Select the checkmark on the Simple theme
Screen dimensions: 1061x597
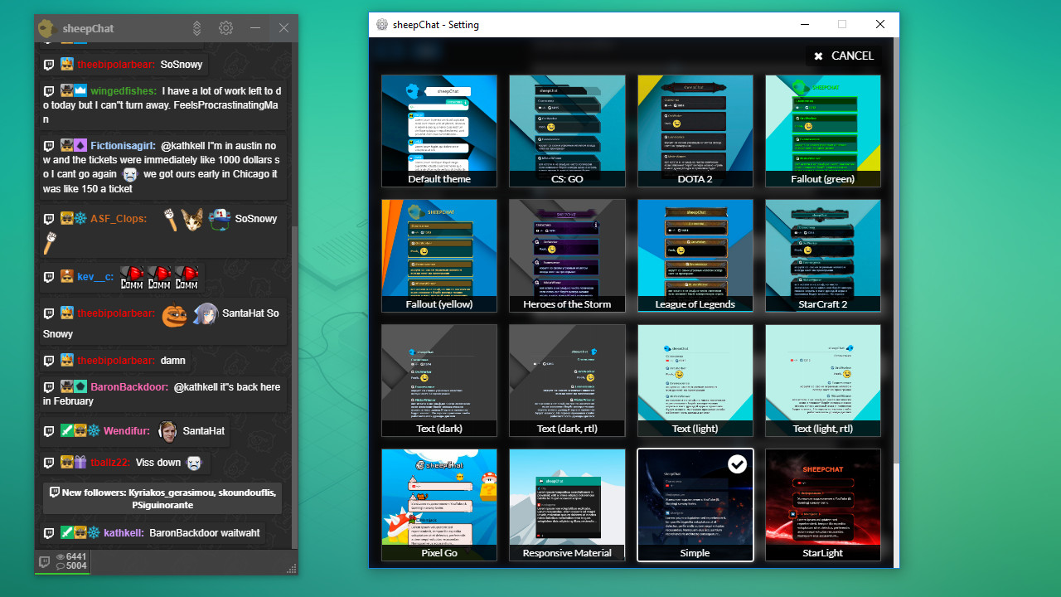[738, 465]
